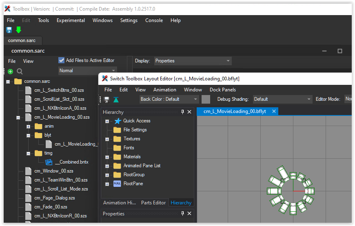The image size is (355, 226).
Task: Select cm_Fade_00.szs file
Action: pyautogui.click(x=46, y=207)
